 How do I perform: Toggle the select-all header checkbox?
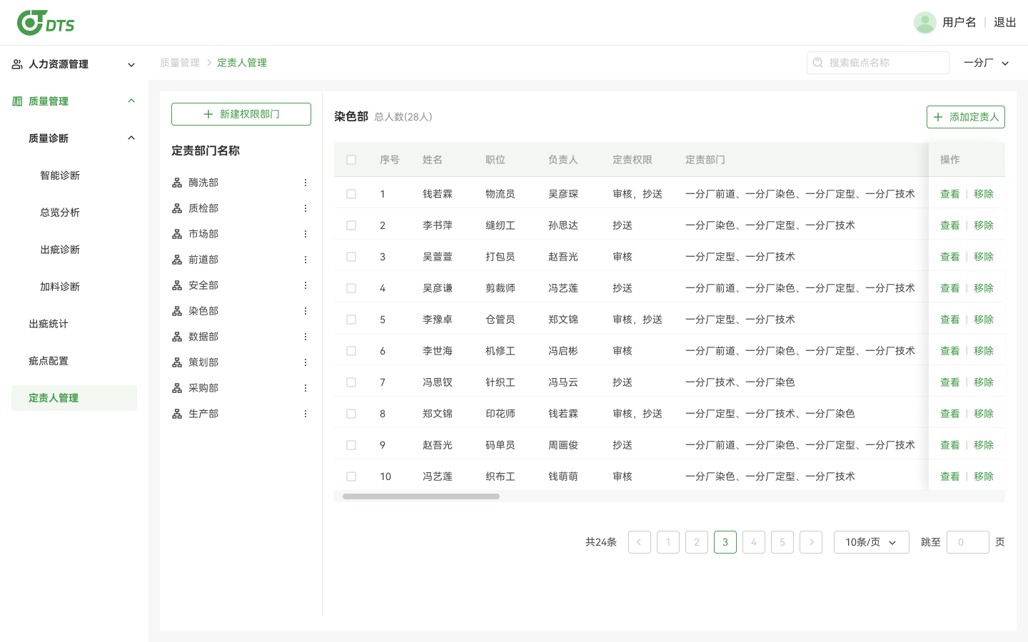click(x=351, y=160)
